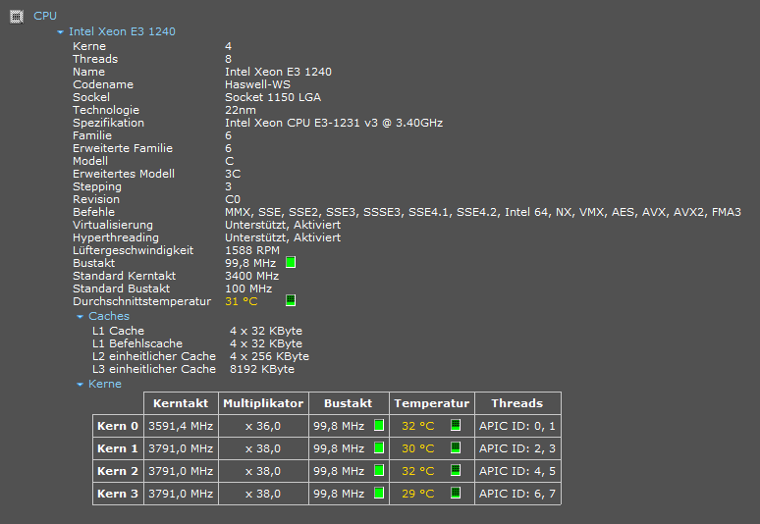Viewport: 760px width, 524px height.
Task: Select the Kern 0 row label
Action: (118, 426)
